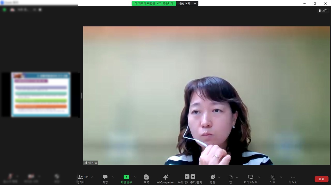Open the participants list (참가자)
The width and height of the screenshot is (331, 186).
[81, 179]
